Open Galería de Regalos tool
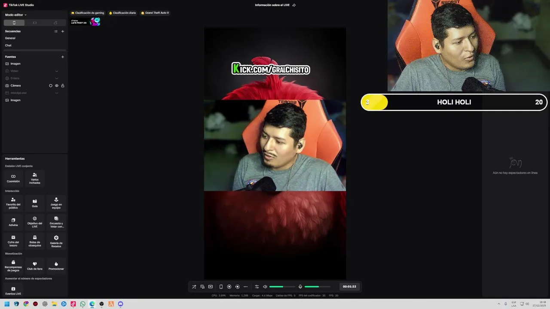Screen dimensions: 550x309 (x=56, y=241)
